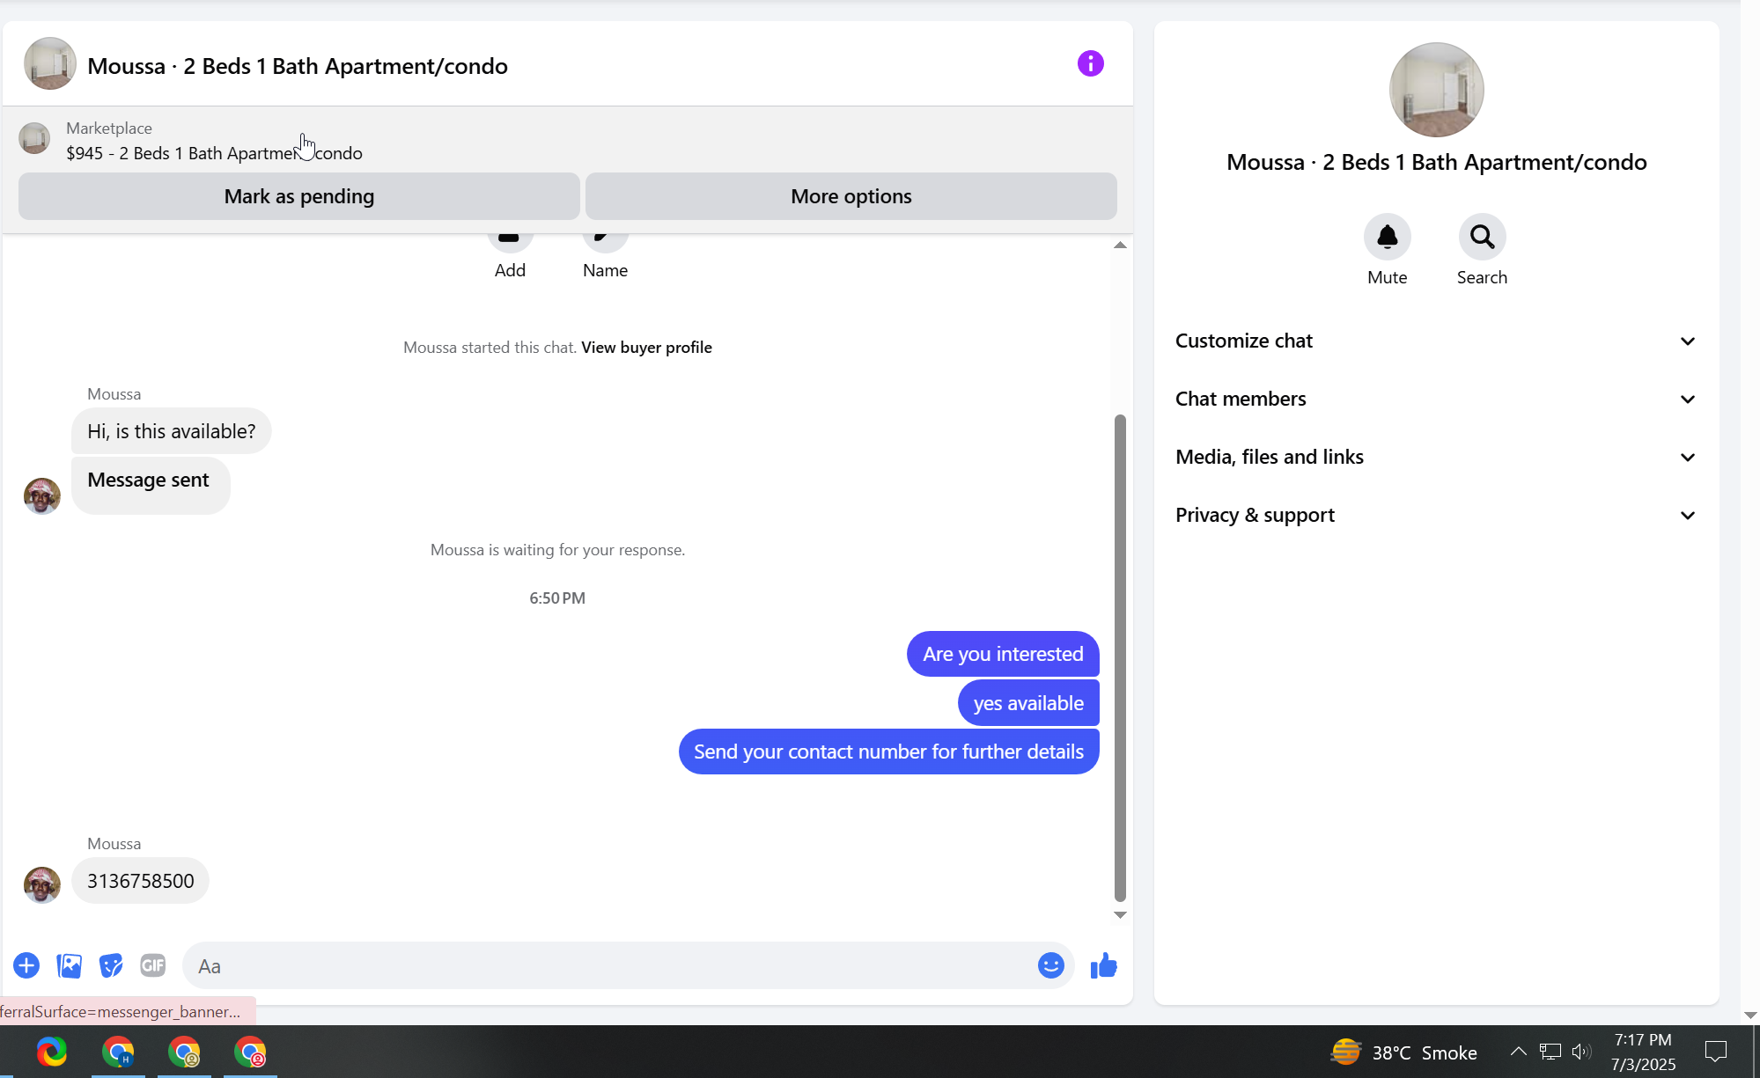This screenshot has width=1760, height=1078.
Task: Expand the Customize chat section
Action: [1435, 341]
